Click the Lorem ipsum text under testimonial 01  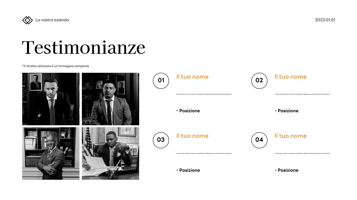pyautogui.click(x=204, y=94)
